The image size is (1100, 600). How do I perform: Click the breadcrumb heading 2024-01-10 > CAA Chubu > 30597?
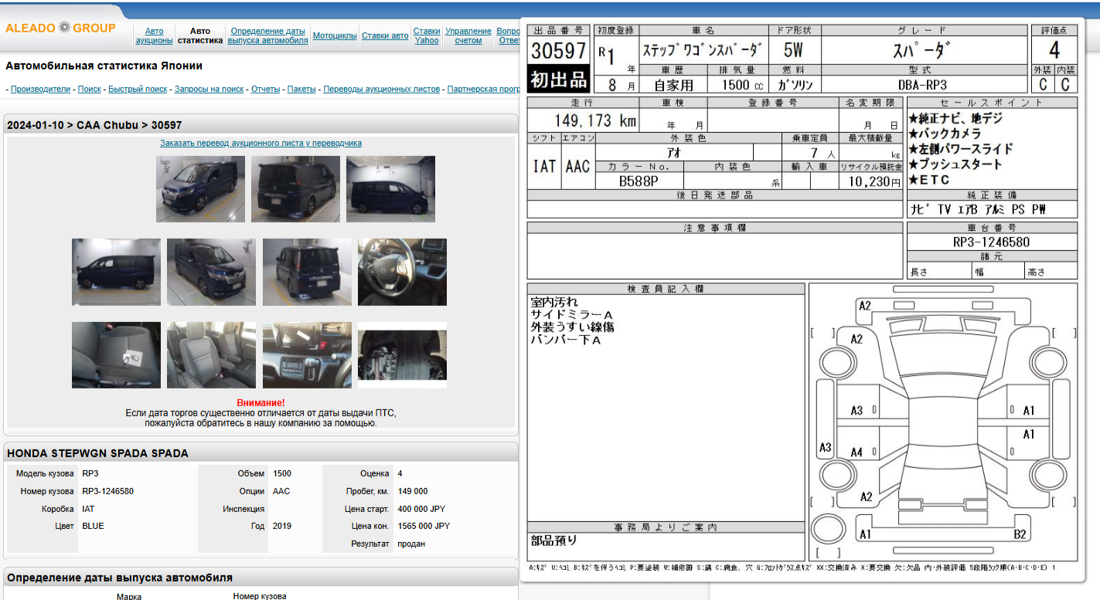(x=94, y=125)
